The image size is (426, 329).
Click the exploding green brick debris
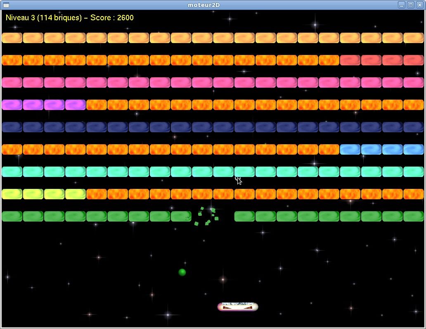[x=206, y=216]
